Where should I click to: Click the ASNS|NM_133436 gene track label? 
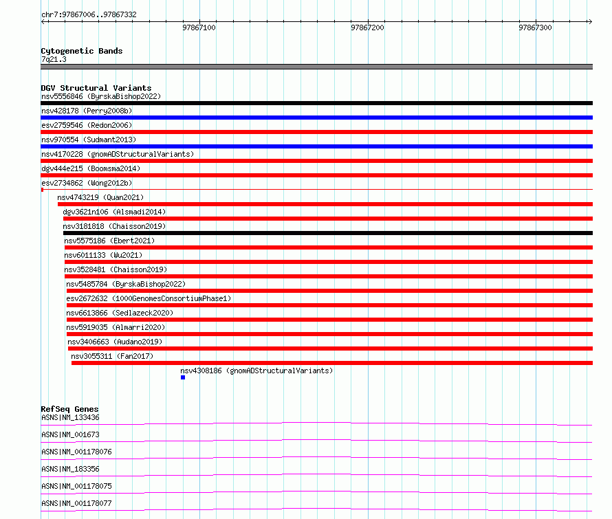pos(70,417)
